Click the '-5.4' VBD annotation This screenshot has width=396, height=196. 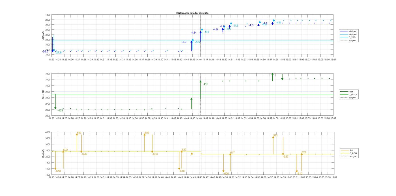click(206, 32)
